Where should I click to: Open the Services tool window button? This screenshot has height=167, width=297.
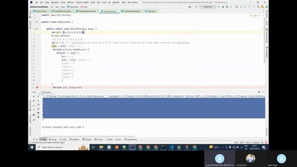99,139
